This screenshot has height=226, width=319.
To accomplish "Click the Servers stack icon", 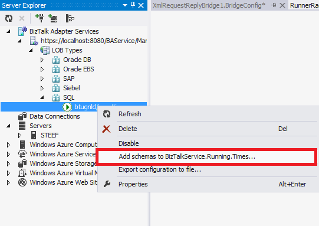I will pyautogui.click(x=22, y=126).
